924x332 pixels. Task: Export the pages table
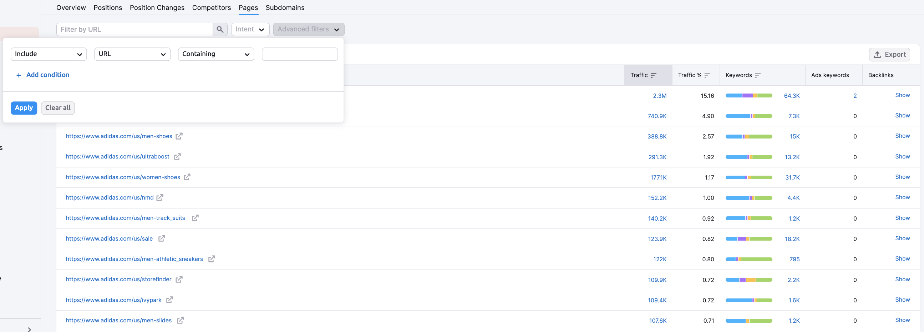coord(889,55)
